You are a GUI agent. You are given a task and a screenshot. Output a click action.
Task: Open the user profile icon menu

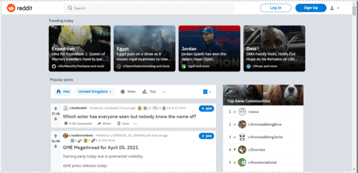point(332,8)
